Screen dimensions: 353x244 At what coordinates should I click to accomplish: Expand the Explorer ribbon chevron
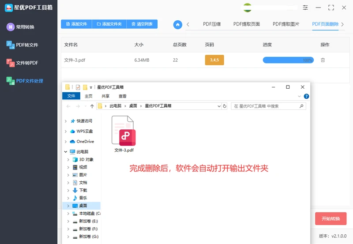click(x=299, y=96)
